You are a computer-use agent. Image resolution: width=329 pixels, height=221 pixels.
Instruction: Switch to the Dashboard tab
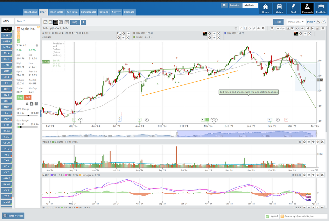point(31,12)
